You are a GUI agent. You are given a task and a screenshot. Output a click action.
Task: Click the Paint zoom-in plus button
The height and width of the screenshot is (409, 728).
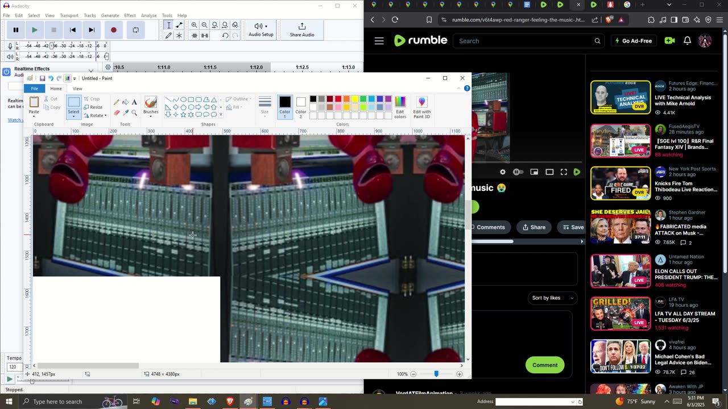460,374
